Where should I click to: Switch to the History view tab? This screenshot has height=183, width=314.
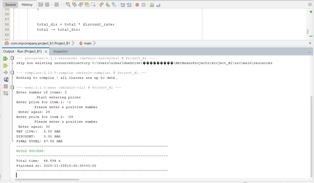[x=27, y=4]
